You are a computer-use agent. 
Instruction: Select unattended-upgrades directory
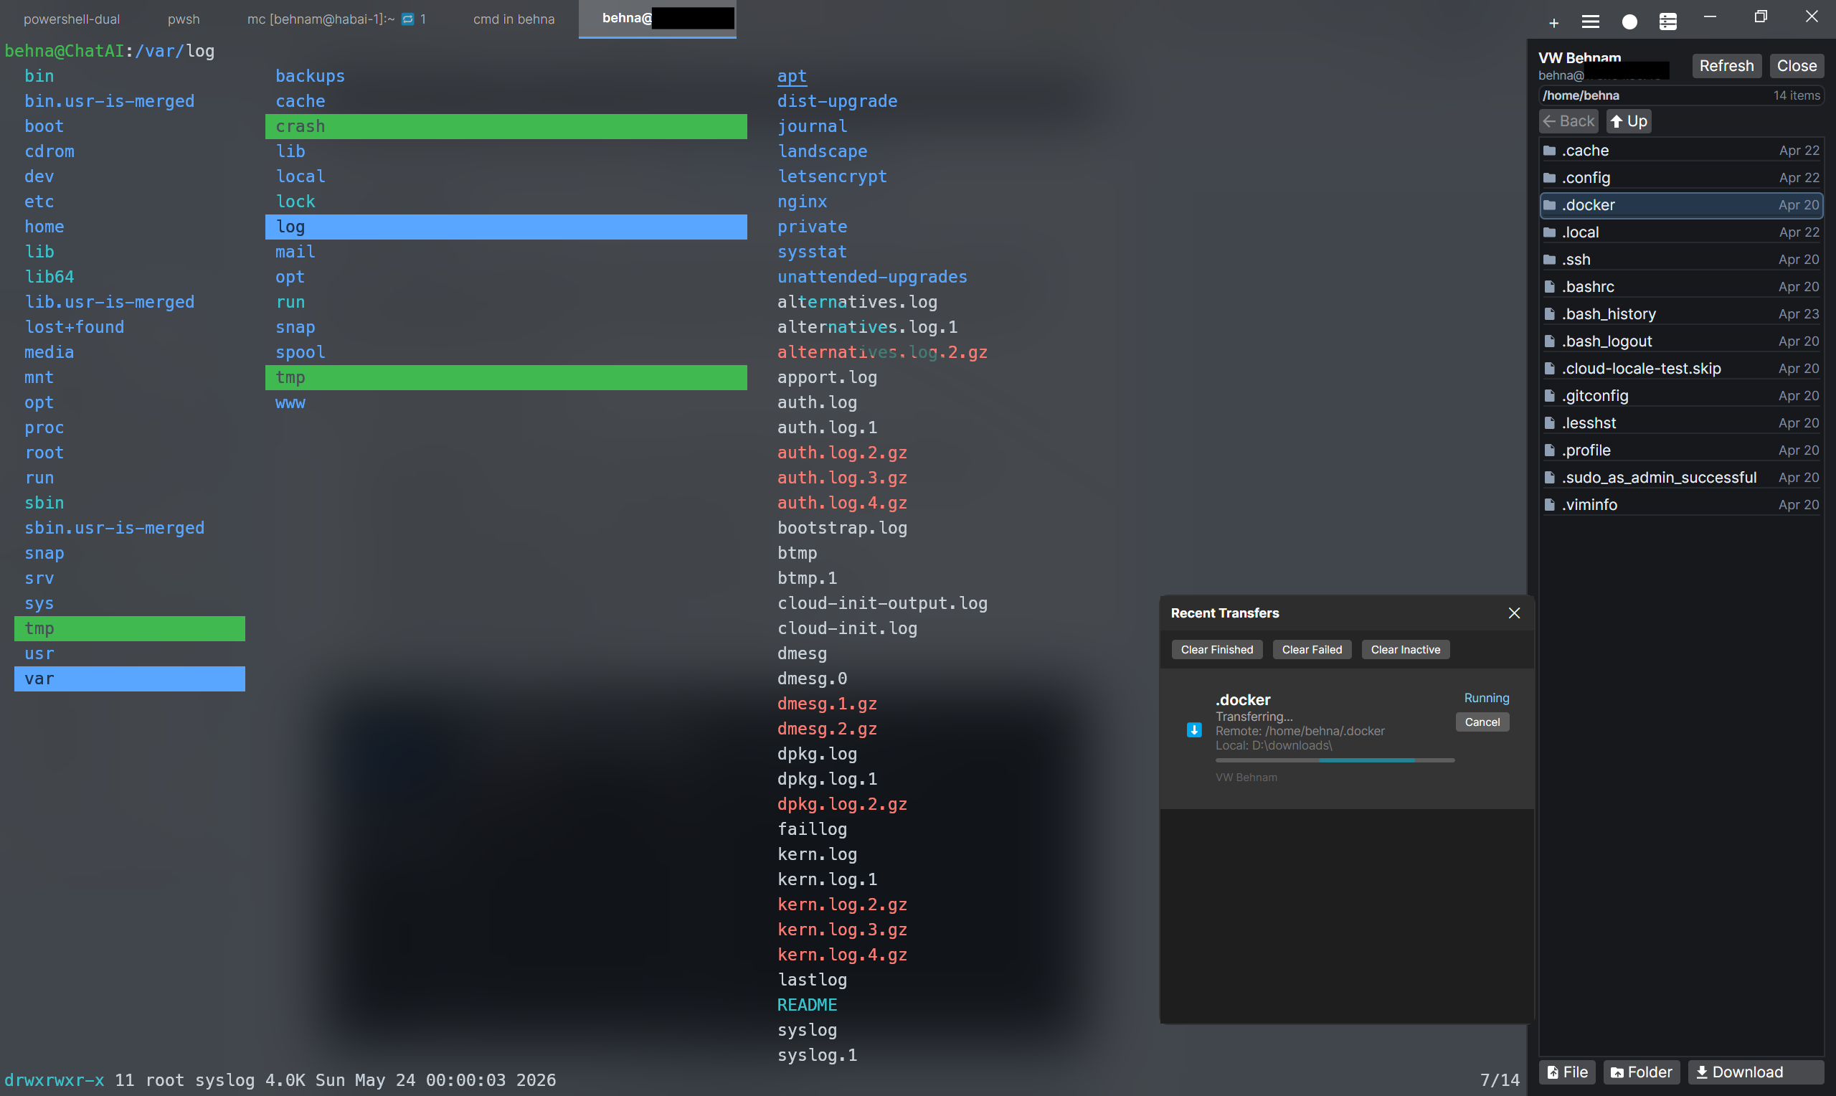click(x=872, y=278)
